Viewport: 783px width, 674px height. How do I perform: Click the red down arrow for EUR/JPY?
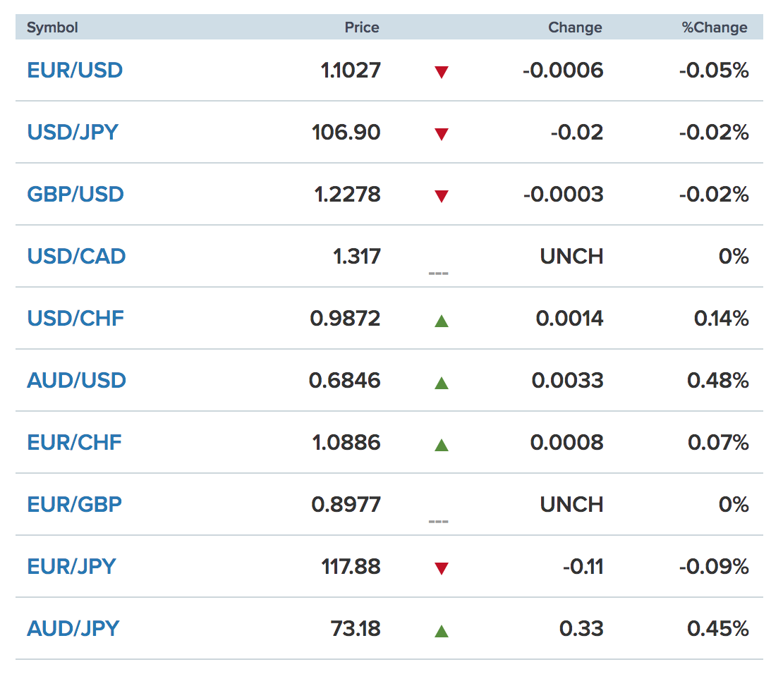[442, 568]
